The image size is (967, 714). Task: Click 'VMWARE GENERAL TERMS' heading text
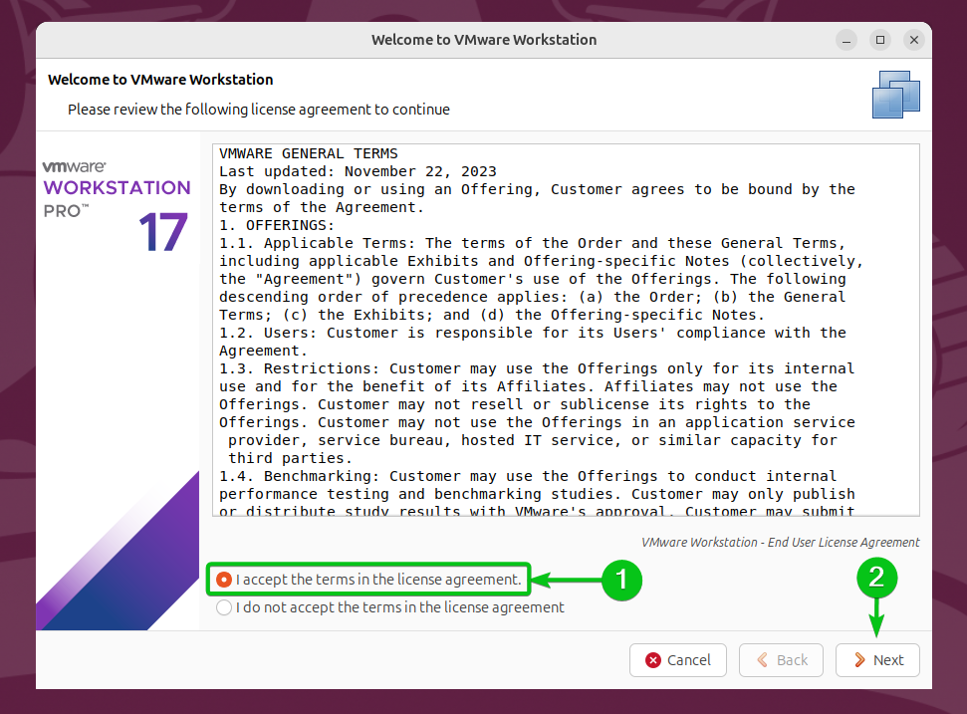coord(309,153)
